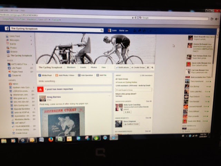Click the red reported-post warning icon

[40, 89]
